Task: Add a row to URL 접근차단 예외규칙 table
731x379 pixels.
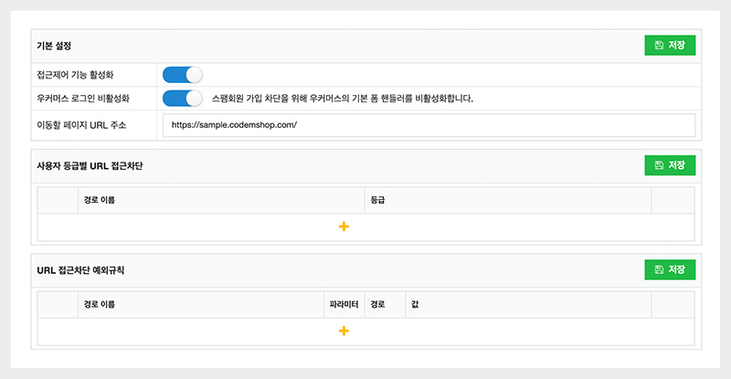Action: tap(344, 331)
